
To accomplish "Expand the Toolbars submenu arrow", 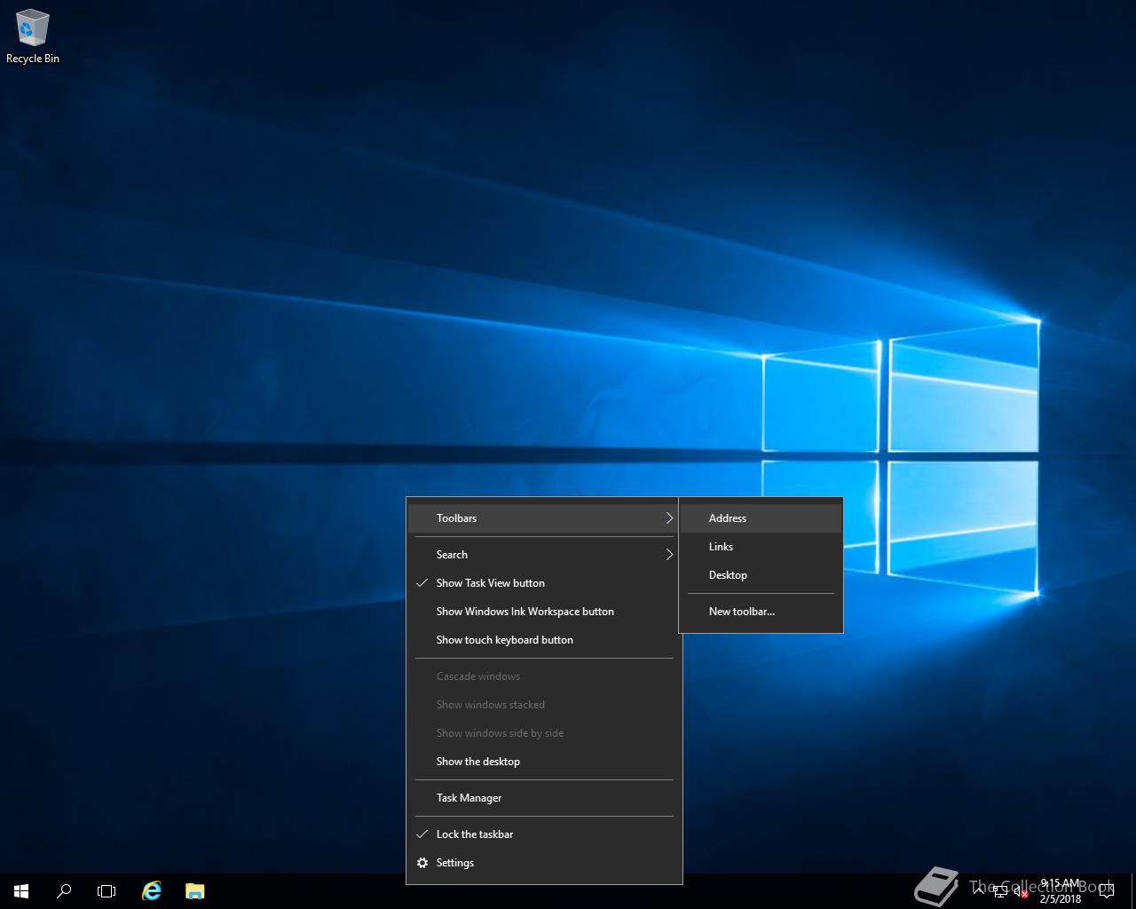I will click(669, 518).
